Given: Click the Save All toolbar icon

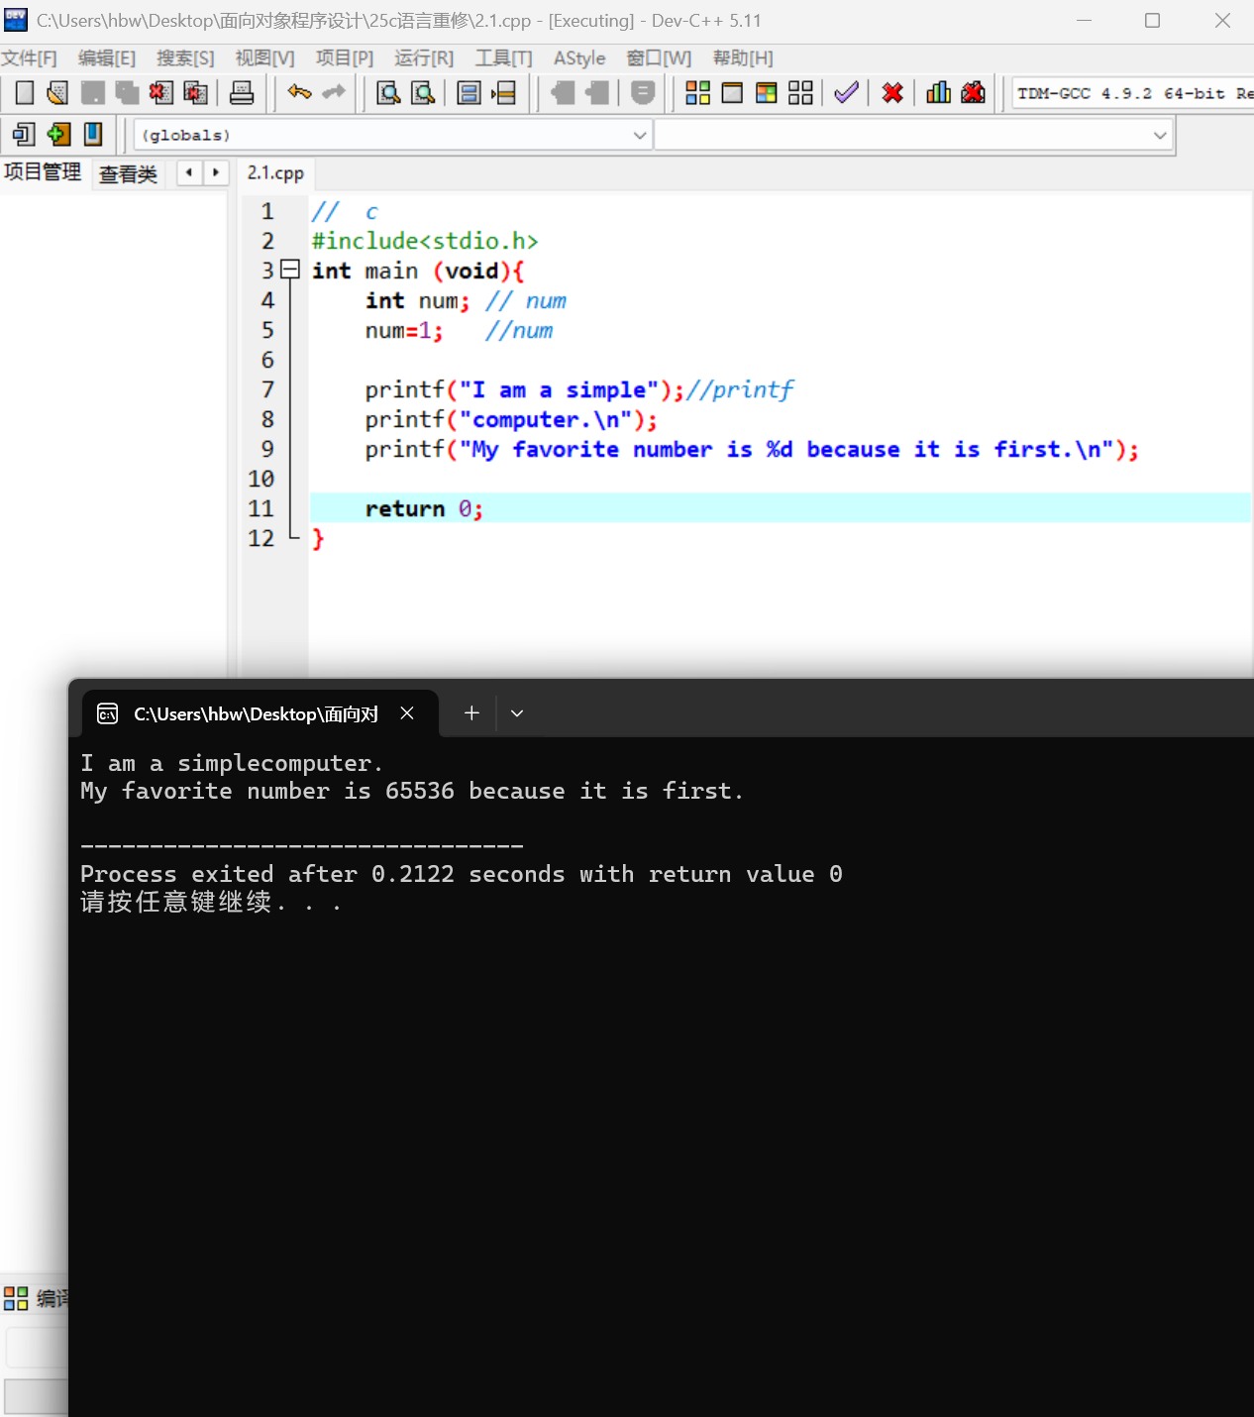Looking at the screenshot, I should 127,93.
